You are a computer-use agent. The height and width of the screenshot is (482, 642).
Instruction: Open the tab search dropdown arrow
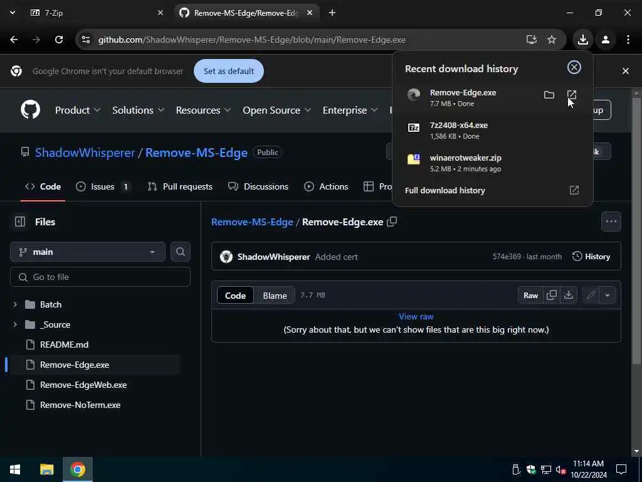pos(13,13)
